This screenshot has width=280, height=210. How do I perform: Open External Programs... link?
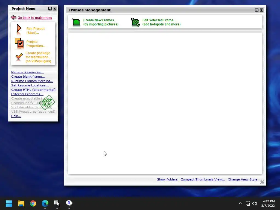point(27,94)
